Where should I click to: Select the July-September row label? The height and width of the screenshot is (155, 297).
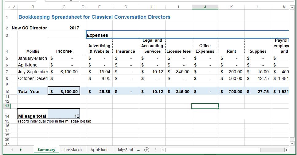32,72
